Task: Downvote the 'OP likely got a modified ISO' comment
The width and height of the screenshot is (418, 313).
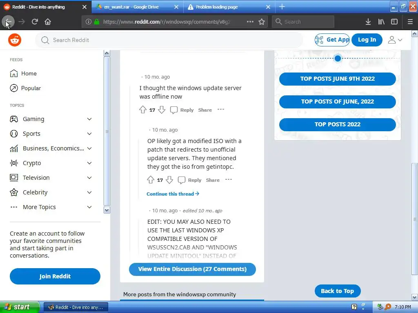Action: 169,180
